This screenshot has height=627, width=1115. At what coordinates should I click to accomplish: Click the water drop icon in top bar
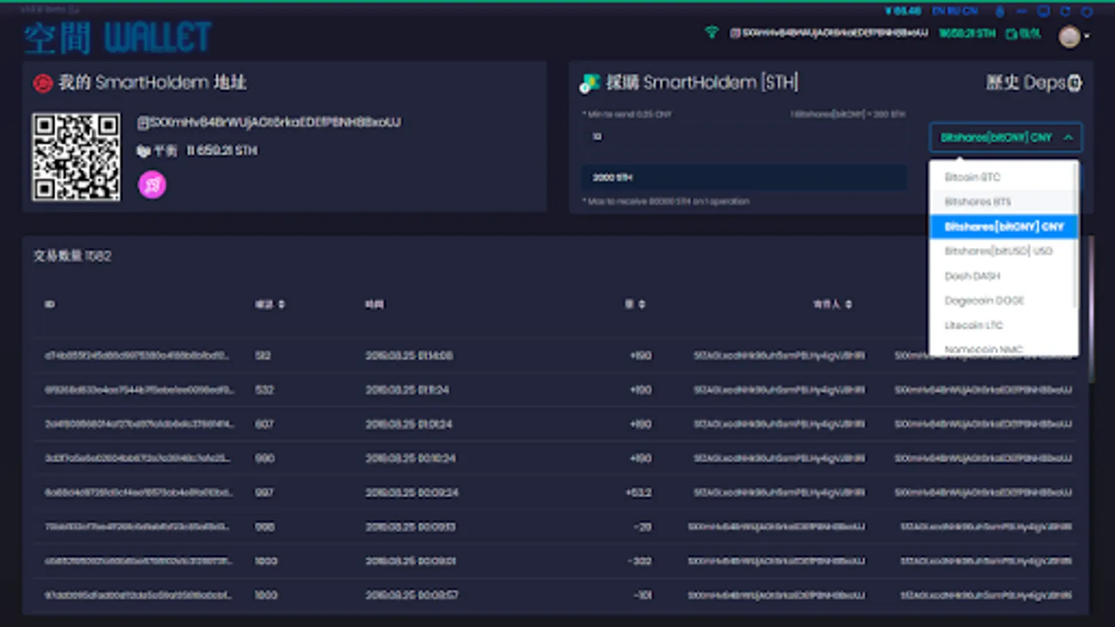pos(1000,11)
